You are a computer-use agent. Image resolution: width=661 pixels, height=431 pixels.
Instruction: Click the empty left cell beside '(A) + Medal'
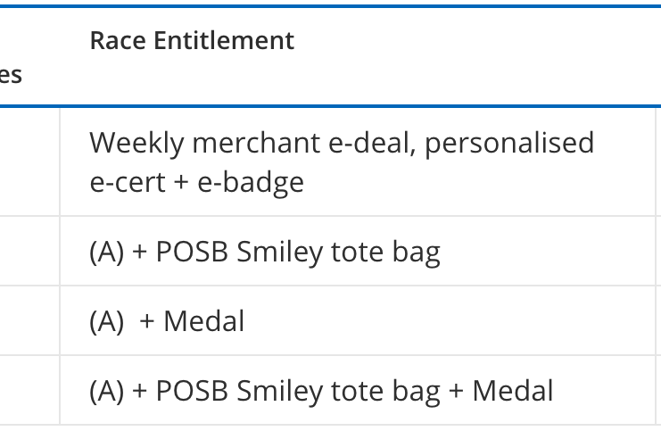click(x=29, y=321)
